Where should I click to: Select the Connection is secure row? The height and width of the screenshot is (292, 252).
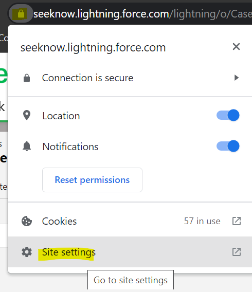[x=130, y=78]
